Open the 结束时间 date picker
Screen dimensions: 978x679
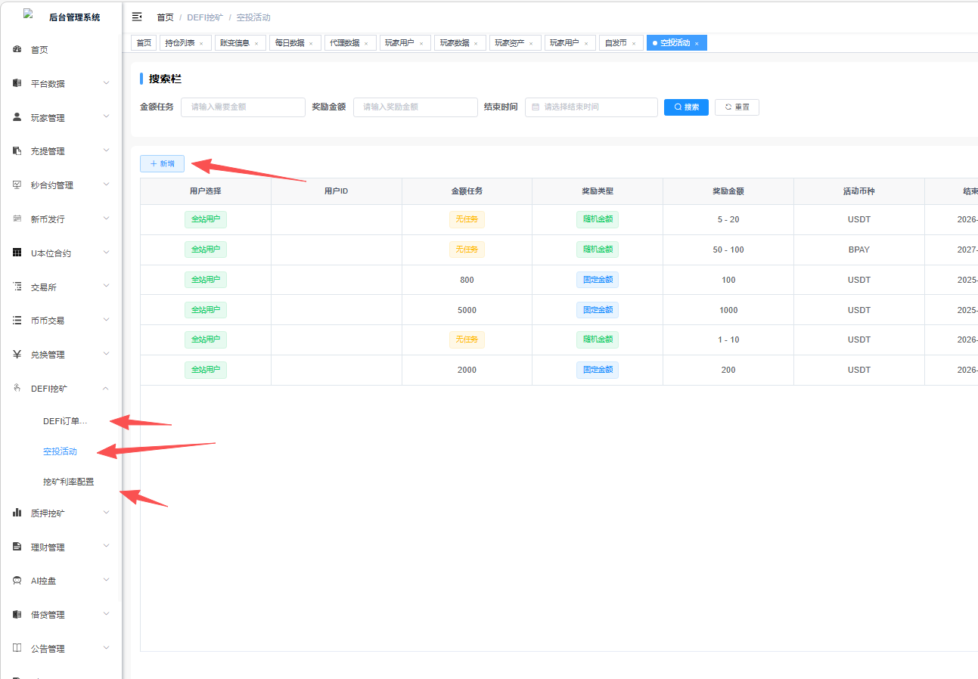[591, 107]
